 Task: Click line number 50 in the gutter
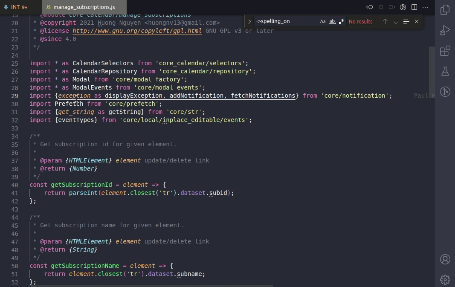click(x=15, y=266)
